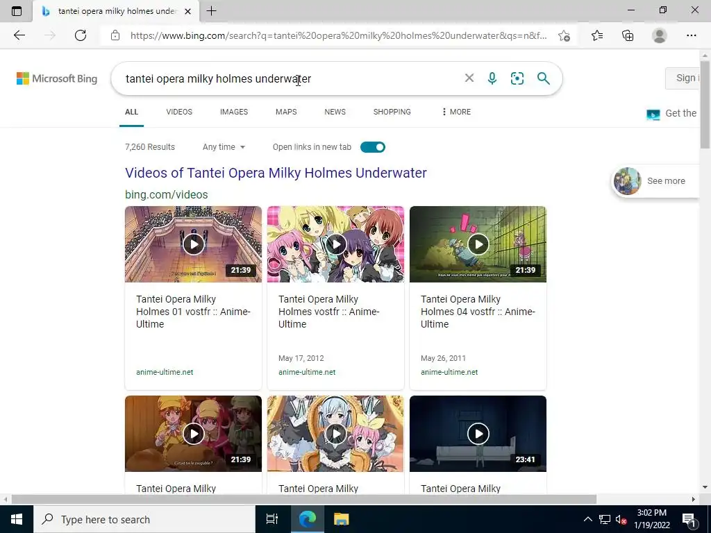Play second-row video with blue-haired girl
711x533 pixels.
335,434
